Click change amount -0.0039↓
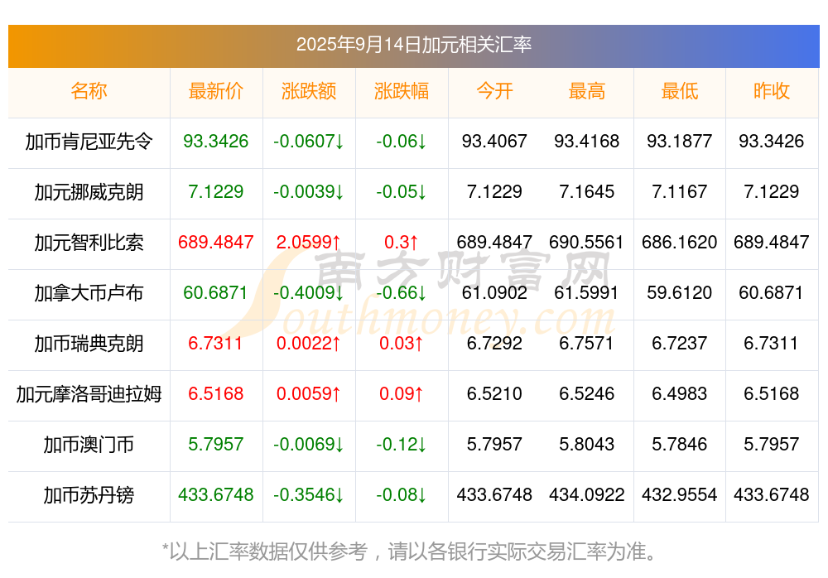The image size is (828, 578). coord(309,192)
